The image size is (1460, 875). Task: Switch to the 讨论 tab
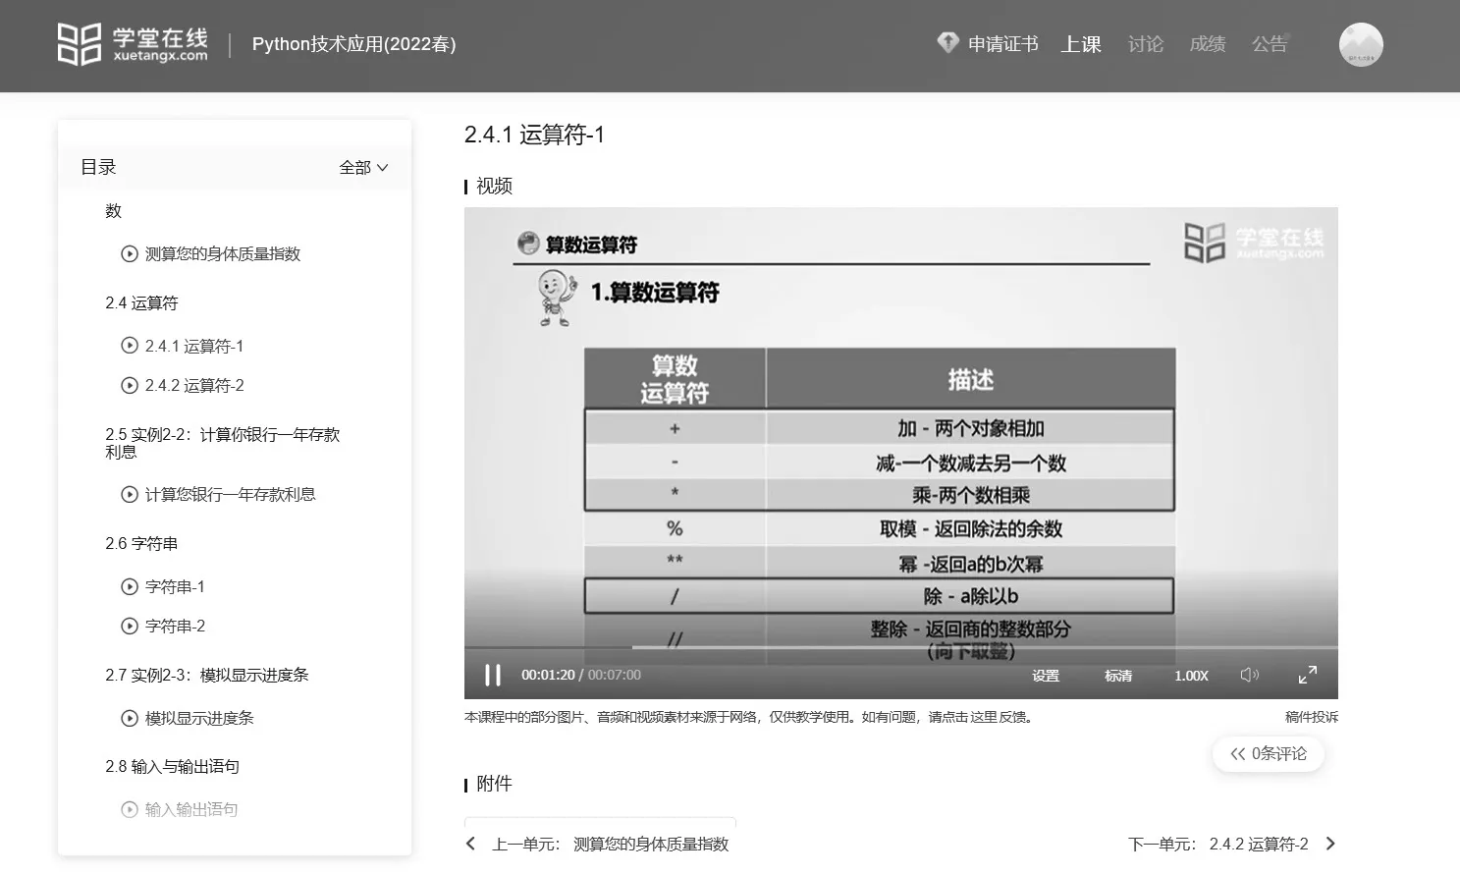click(x=1146, y=44)
